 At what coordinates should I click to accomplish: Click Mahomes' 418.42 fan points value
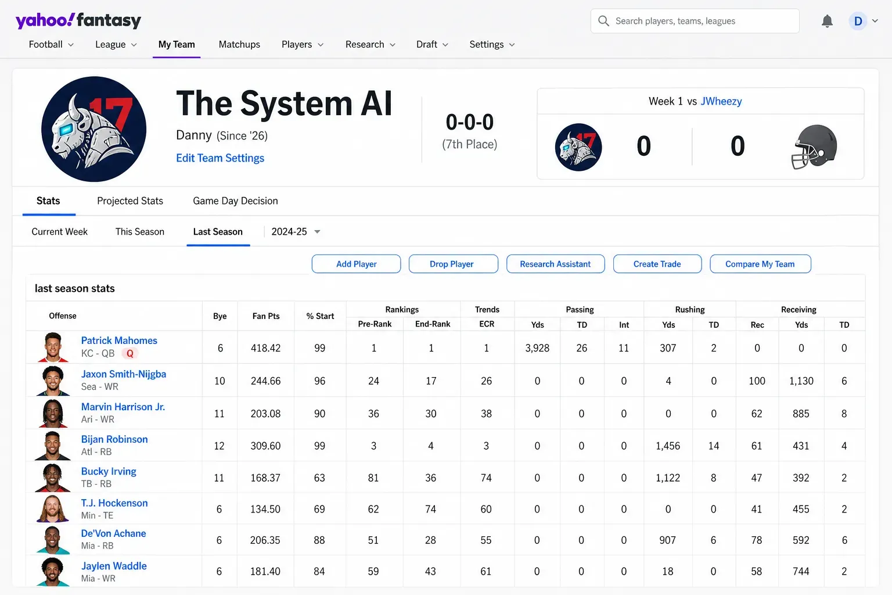point(265,348)
